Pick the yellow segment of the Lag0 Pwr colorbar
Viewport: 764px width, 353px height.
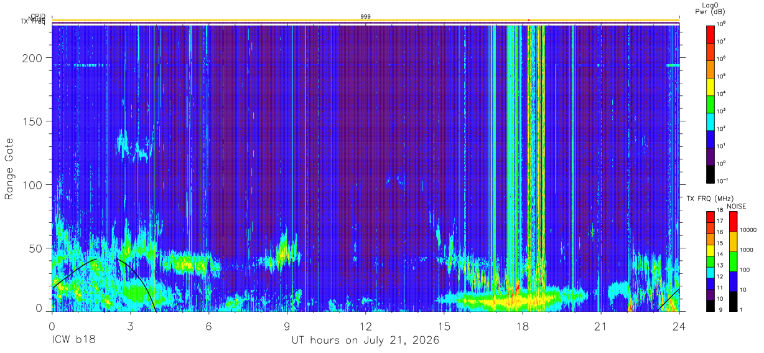click(x=711, y=85)
